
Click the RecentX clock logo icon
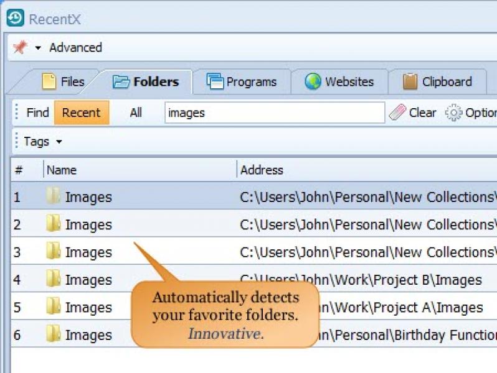(x=15, y=18)
